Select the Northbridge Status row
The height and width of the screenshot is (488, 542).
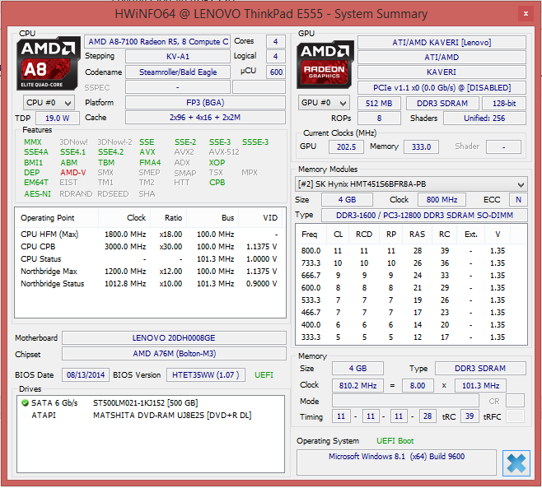[x=149, y=284]
